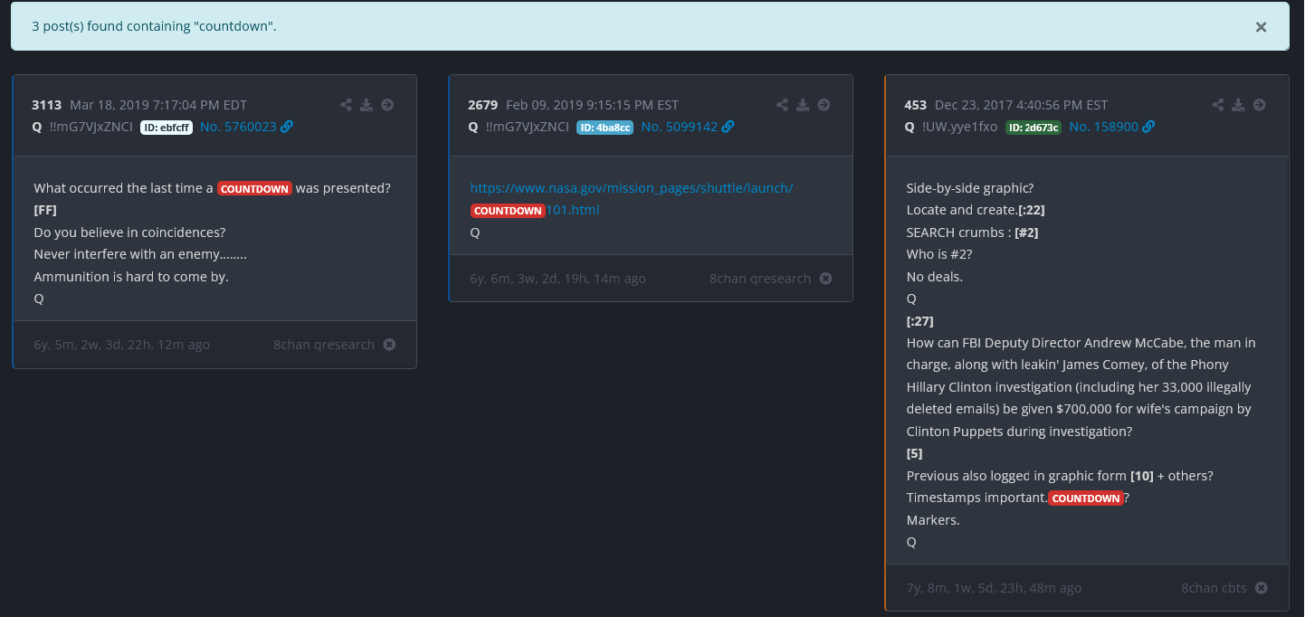Click the circled x next to 8chan qresearch in post 3113
Viewport: 1305px width, 617px height.
tap(389, 345)
